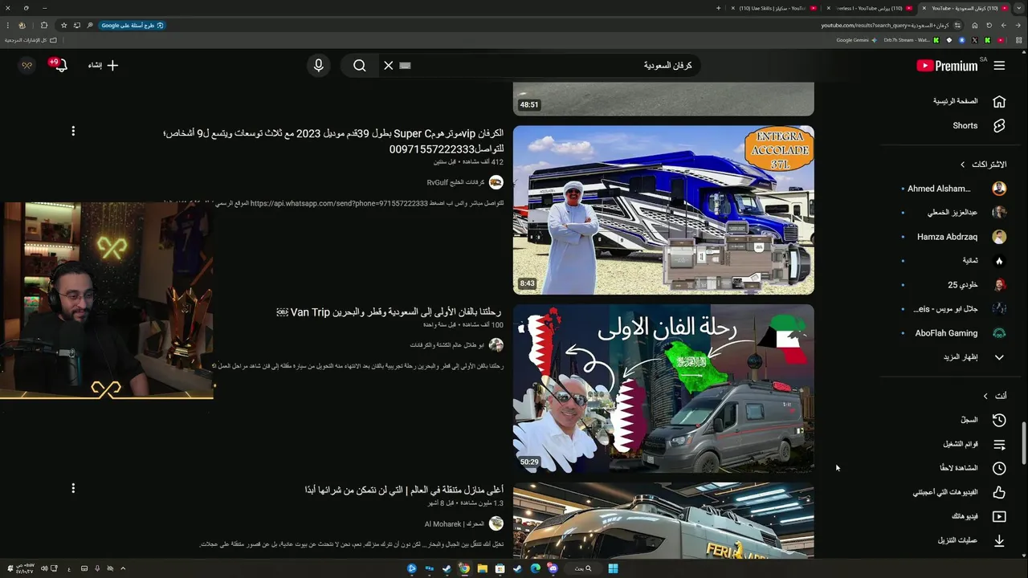Open browser extensions puzzle icon
The height and width of the screenshot is (578, 1028).
43,26
